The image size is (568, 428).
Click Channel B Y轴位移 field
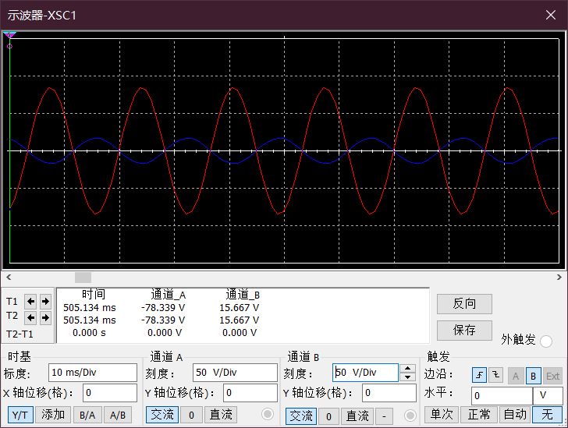click(389, 393)
